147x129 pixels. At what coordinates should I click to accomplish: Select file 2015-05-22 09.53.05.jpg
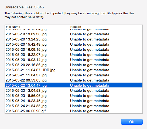(x=74, y=80)
